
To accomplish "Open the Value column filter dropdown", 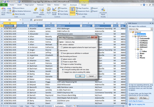I will click(x=112, y=26).
